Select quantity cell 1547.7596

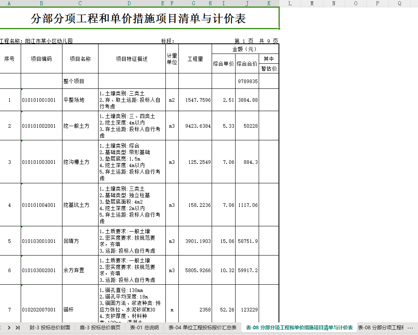(195, 100)
